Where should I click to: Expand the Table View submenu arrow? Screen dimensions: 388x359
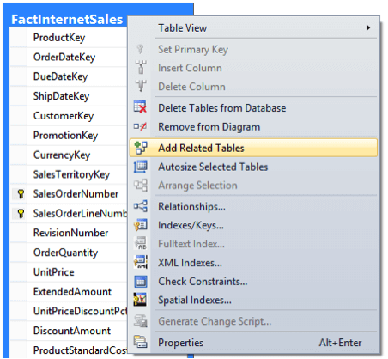click(368, 27)
